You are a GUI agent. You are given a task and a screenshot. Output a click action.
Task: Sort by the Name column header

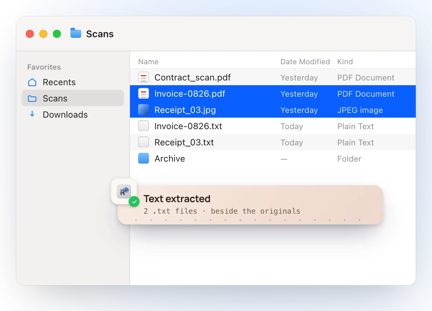click(x=148, y=62)
